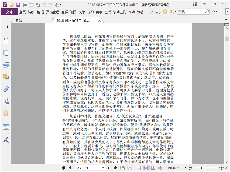Open the Layers panel in the sidebar
The height and width of the screenshot is (172, 230).
click(6, 65)
